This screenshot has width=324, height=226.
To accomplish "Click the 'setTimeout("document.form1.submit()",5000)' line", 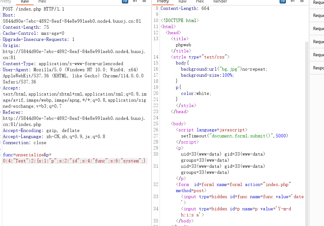I will point(234,136).
